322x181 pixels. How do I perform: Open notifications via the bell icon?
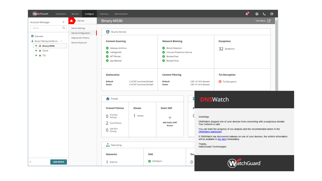pyautogui.click(x=247, y=14)
